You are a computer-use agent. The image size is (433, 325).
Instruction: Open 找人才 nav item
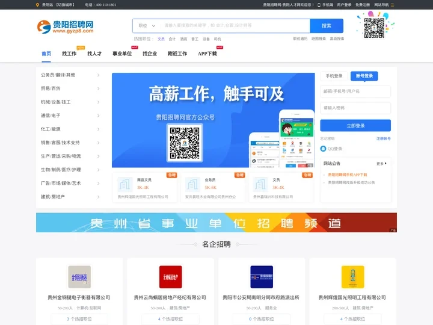coord(94,54)
